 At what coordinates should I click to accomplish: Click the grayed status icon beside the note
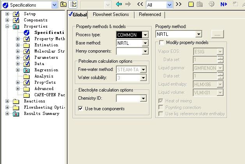tap(199, 4)
